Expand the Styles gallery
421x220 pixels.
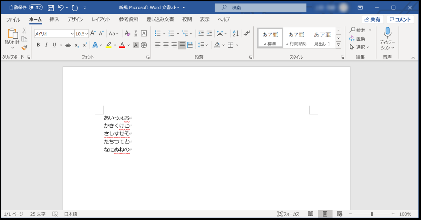339,45
